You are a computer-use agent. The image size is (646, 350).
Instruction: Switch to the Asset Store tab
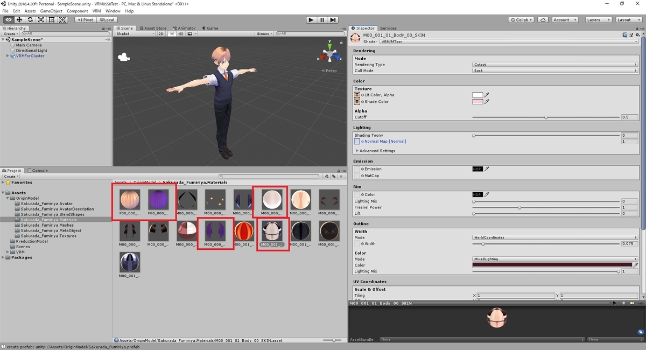152,28
